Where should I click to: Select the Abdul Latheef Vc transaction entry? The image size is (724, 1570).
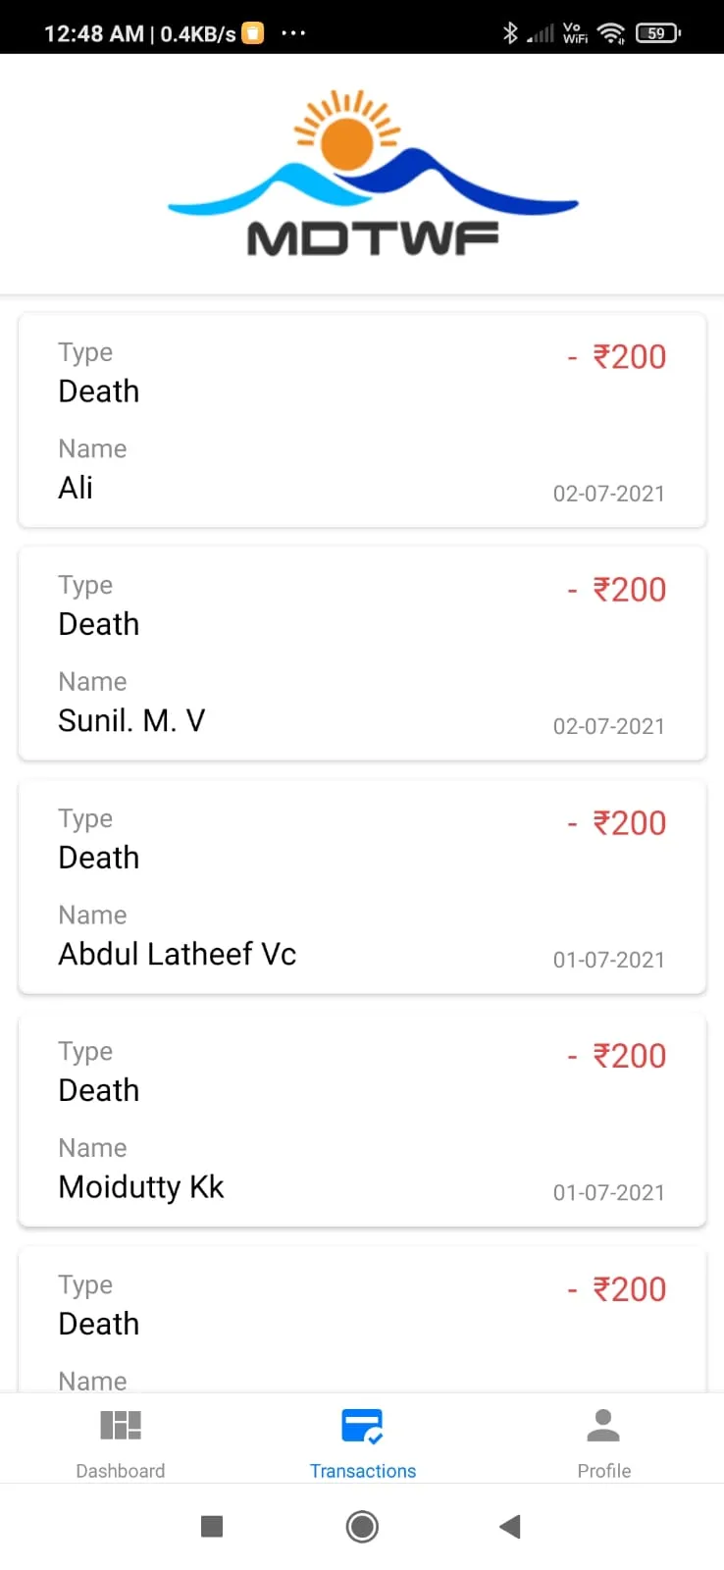pyautogui.click(x=362, y=887)
